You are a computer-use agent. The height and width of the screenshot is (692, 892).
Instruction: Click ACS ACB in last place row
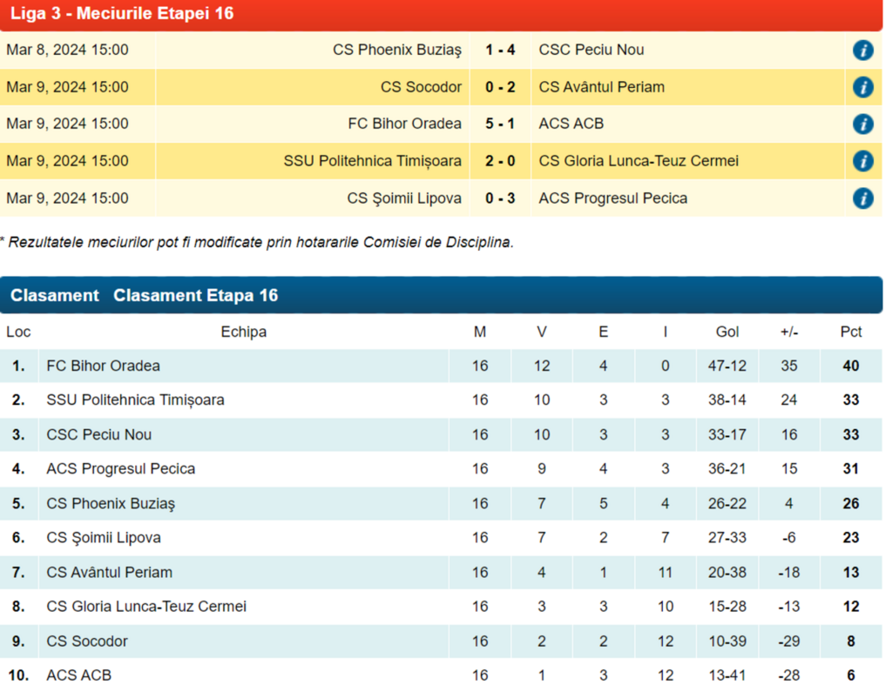click(x=78, y=675)
